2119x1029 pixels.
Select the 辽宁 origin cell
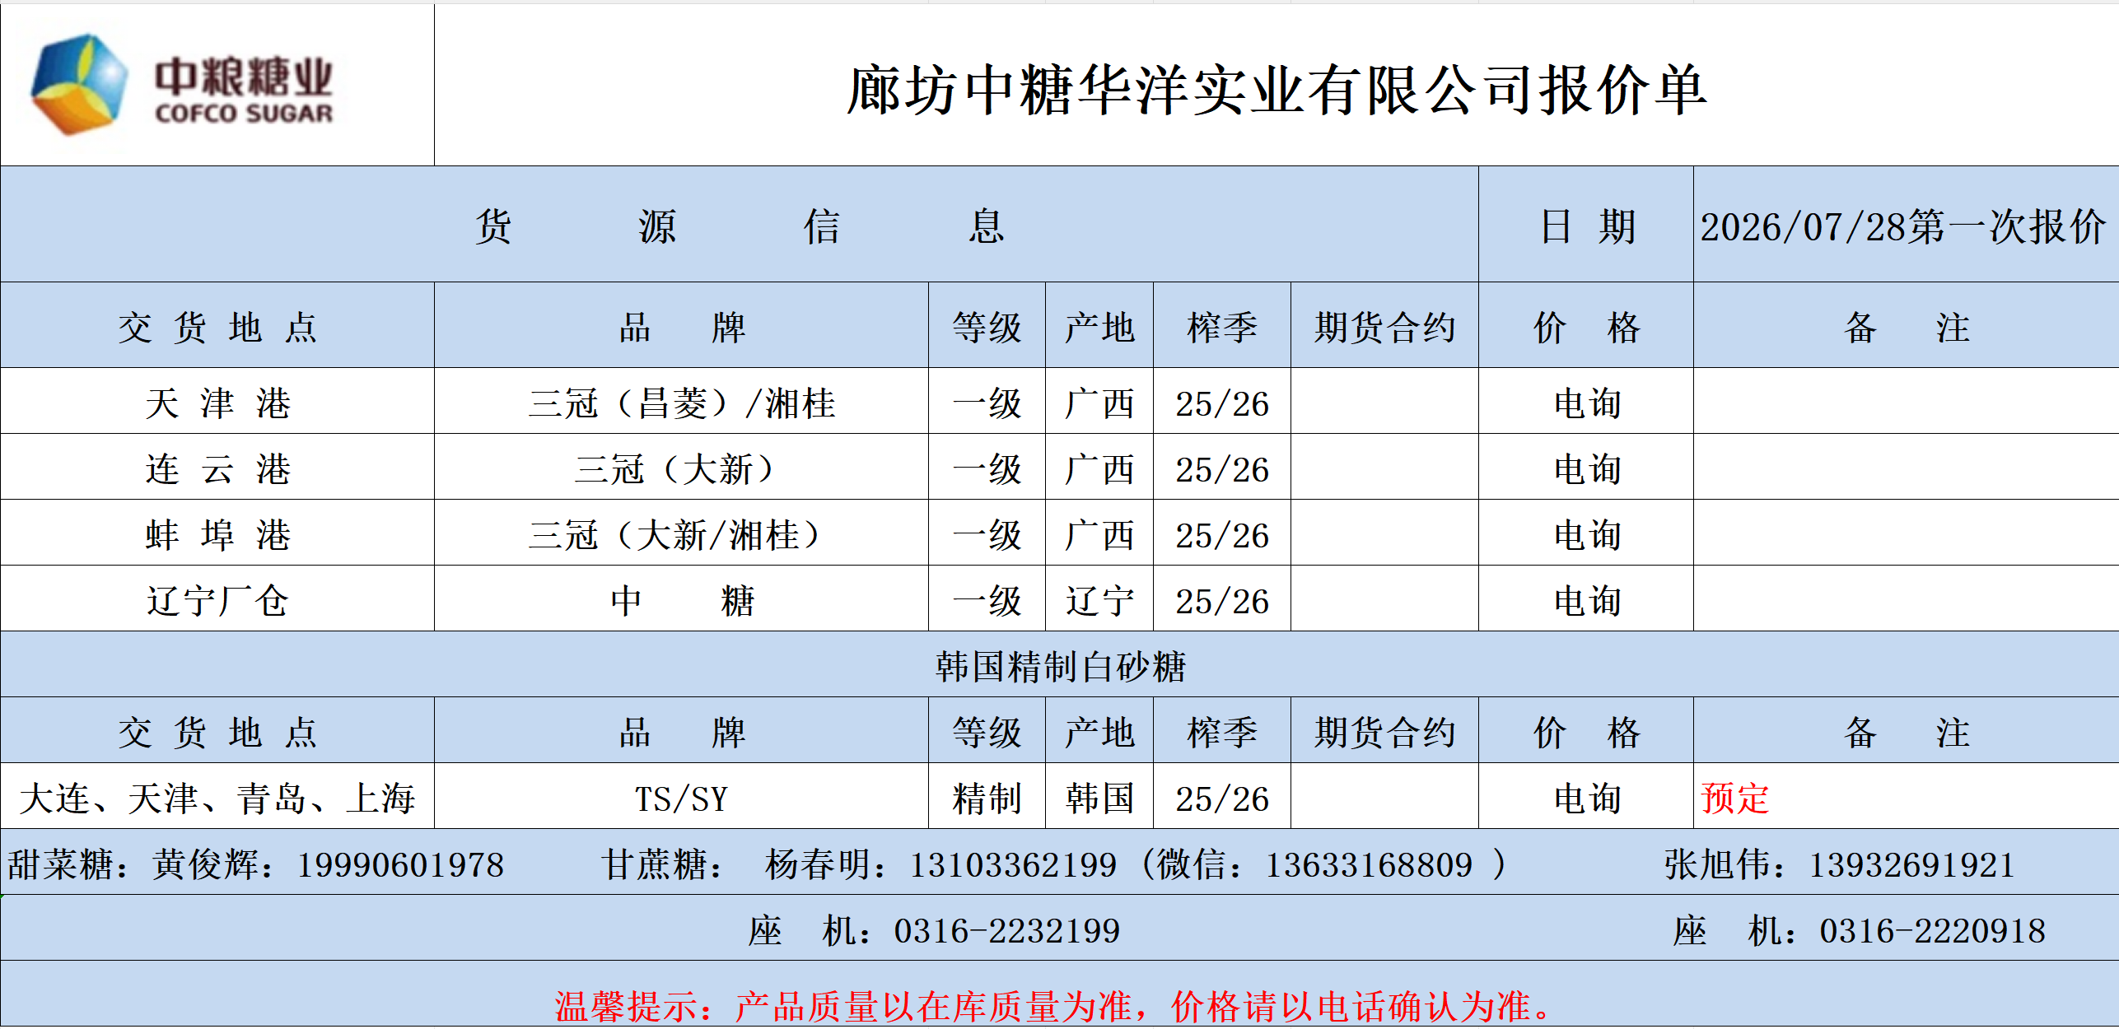[1099, 599]
